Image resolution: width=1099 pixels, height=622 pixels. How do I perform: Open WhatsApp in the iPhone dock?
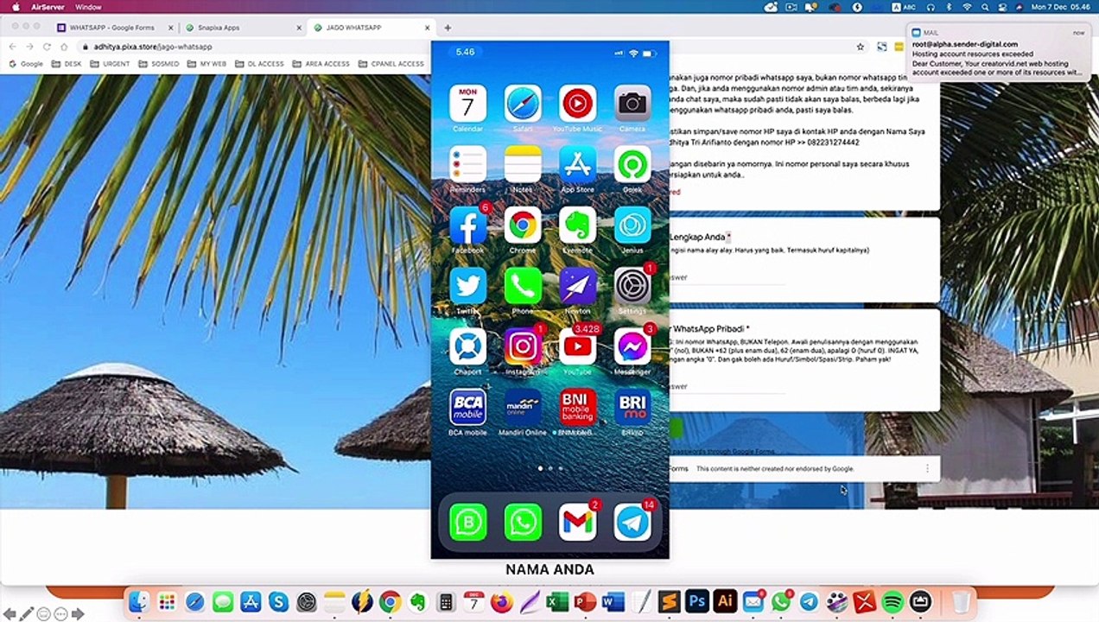(x=523, y=523)
